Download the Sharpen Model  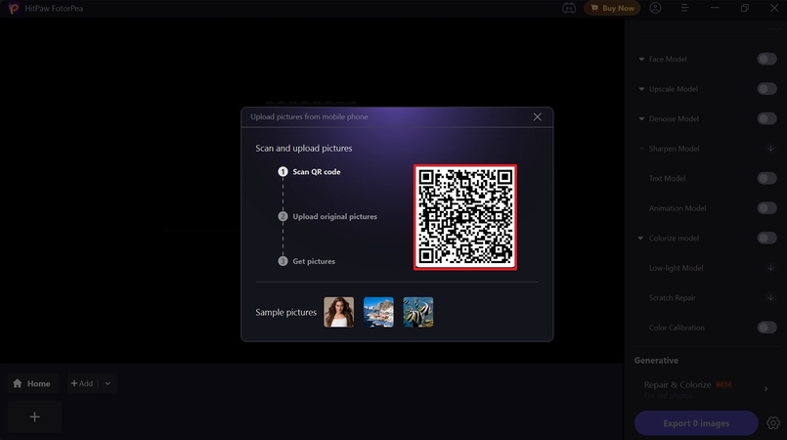click(x=770, y=149)
